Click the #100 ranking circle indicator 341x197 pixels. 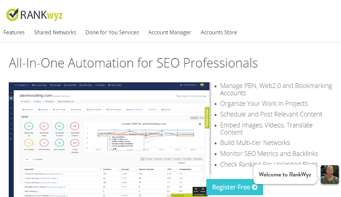coord(75,143)
